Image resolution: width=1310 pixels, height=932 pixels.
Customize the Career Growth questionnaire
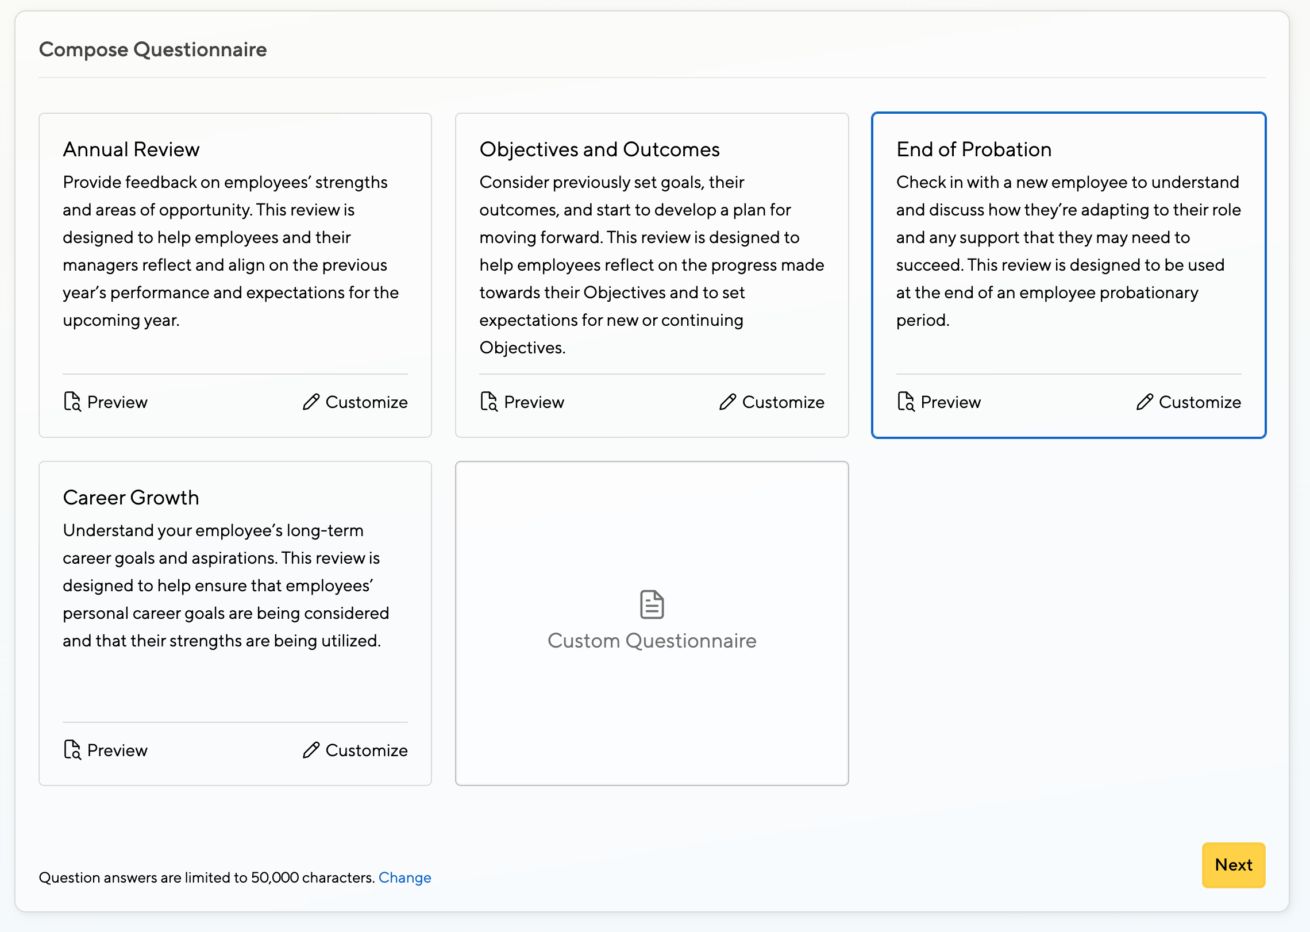366,750
